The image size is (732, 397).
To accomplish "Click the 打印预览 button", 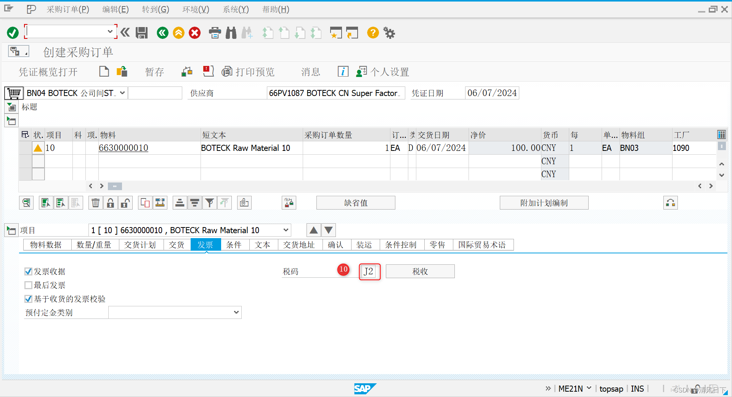I will coord(248,72).
